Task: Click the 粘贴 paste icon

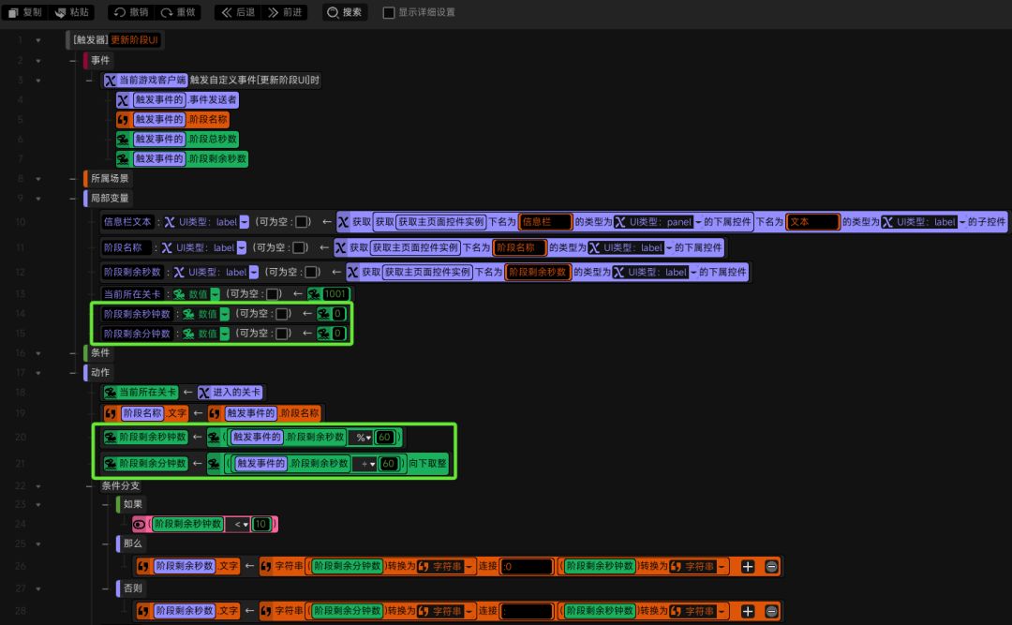Action: 61,12
